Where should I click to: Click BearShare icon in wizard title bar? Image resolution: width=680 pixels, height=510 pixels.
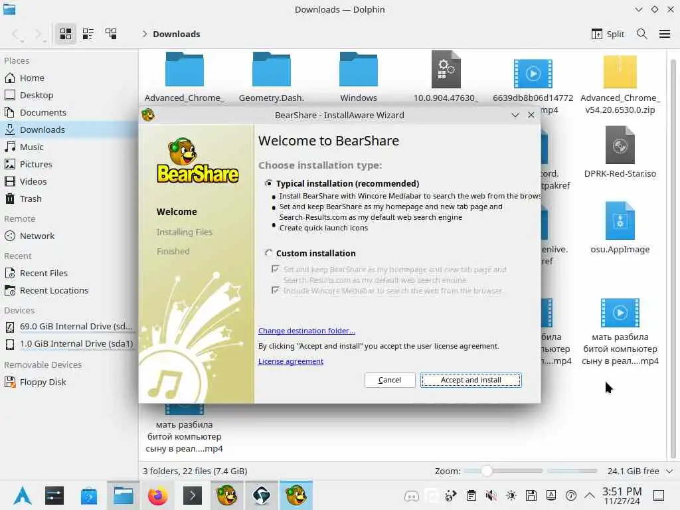(x=148, y=115)
